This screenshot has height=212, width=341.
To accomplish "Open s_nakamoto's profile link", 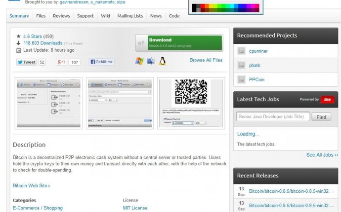I will 102,2.
